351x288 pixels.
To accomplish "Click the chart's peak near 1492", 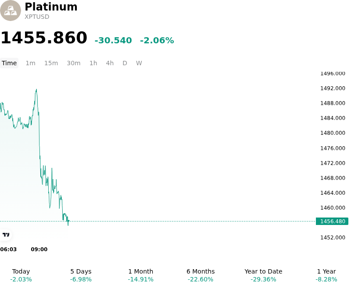I will point(36,90).
